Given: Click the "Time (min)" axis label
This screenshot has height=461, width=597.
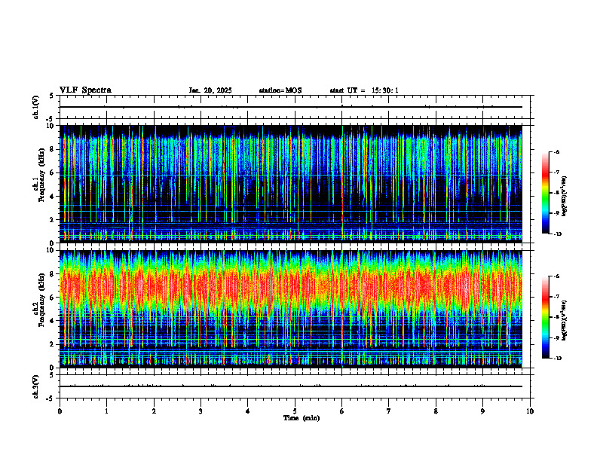Looking at the screenshot, I should point(302,418).
